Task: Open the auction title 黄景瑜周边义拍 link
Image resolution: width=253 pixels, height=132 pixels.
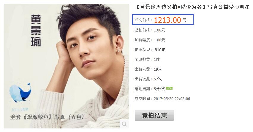Action: click(x=193, y=7)
